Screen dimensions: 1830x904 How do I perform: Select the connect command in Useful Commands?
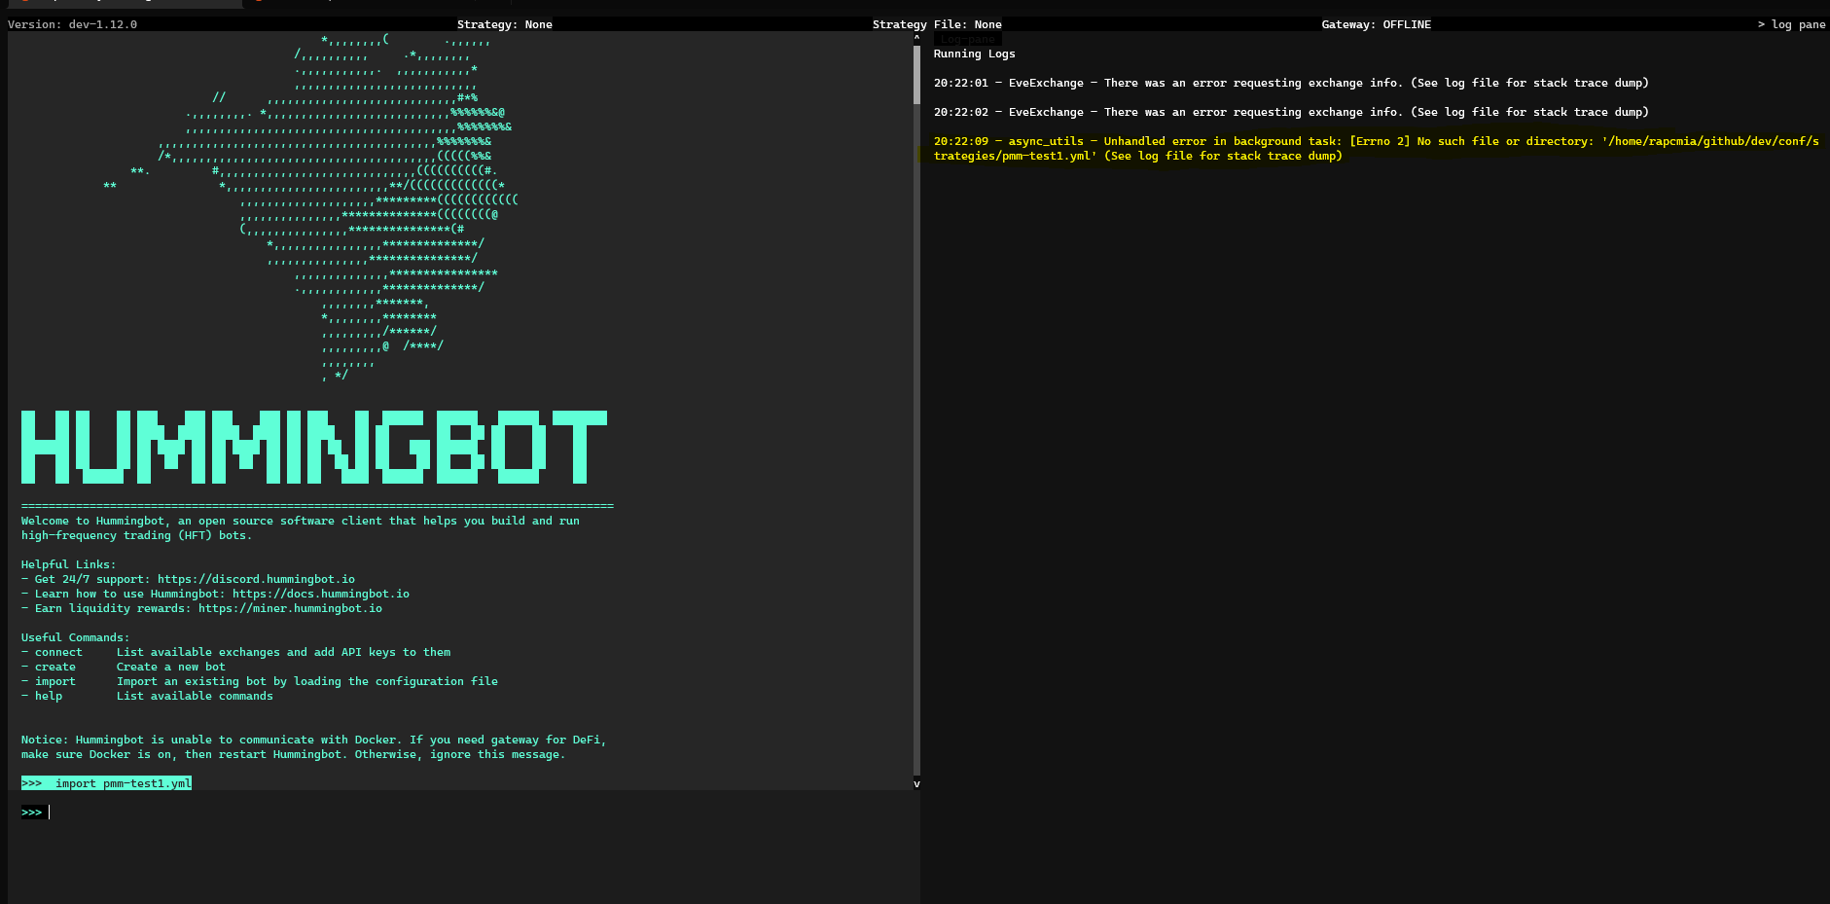point(57,652)
